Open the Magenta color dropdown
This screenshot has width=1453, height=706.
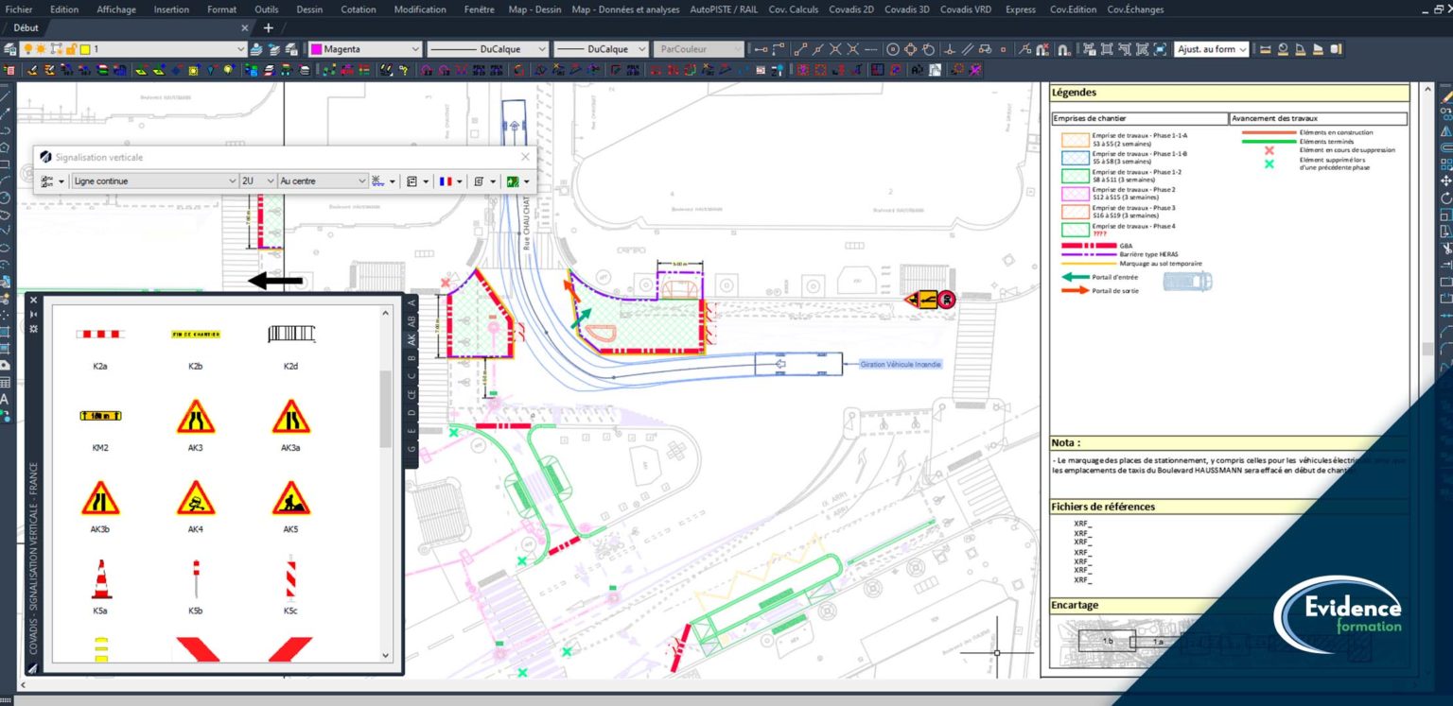(414, 49)
